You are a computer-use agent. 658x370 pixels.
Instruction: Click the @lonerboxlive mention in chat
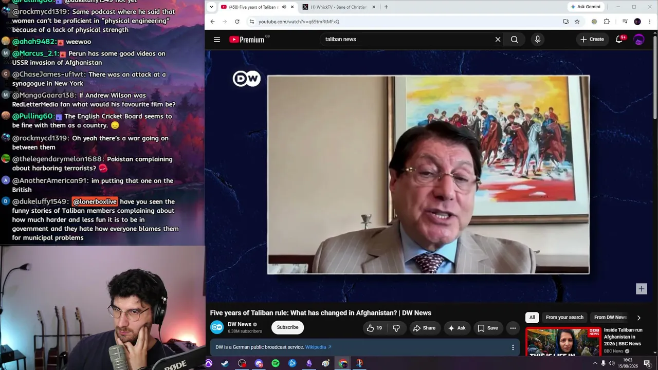pos(95,201)
